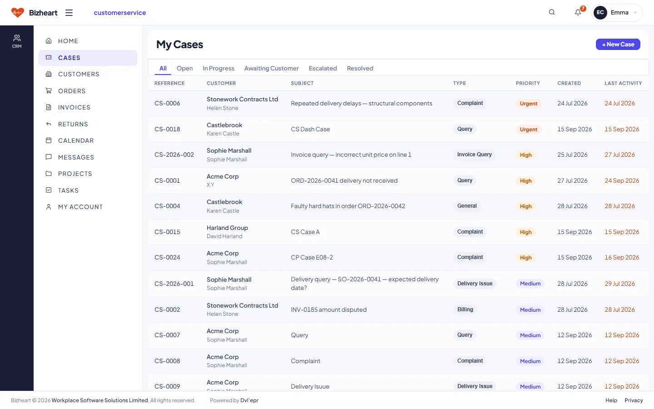Click the Invoice Query type badge
Viewport: 654px width, 409px height.
coord(475,155)
